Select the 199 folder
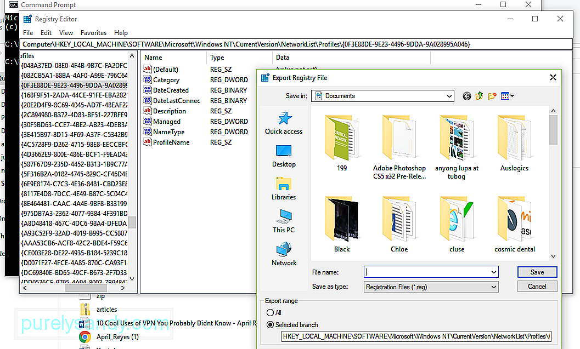Viewport: 580px width, 349px height. click(x=342, y=144)
